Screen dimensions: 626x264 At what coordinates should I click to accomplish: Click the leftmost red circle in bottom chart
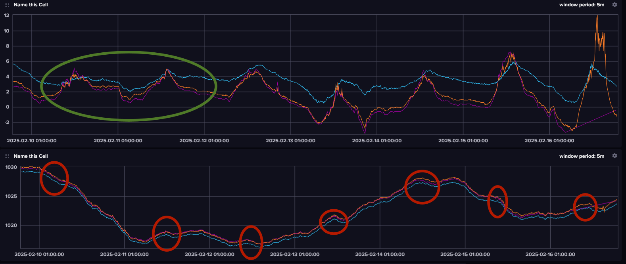click(x=54, y=178)
